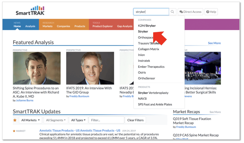Open the GID Group interview photo
The height and width of the screenshot is (143, 244).
tap(90, 68)
